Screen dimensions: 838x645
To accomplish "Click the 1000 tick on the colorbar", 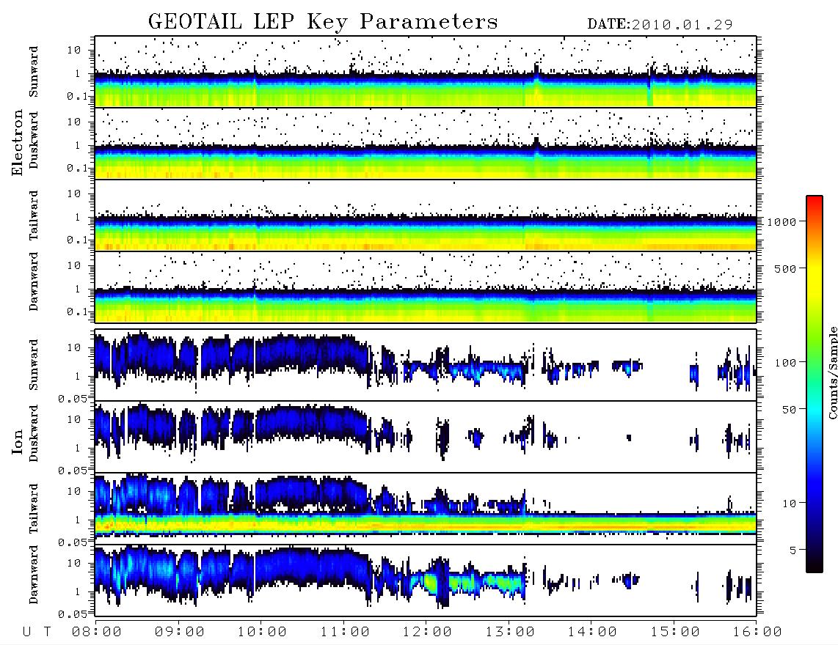I will tap(782, 222).
